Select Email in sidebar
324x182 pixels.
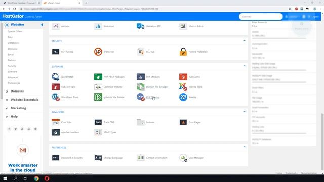[11, 55]
